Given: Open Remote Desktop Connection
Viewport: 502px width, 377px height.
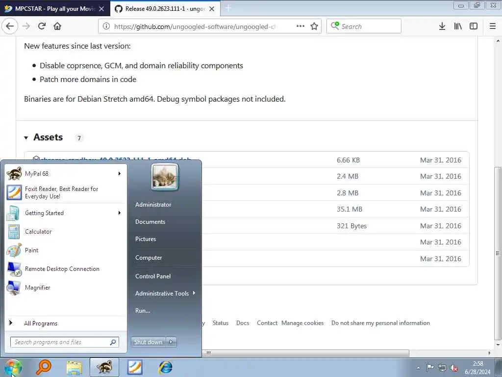Looking at the screenshot, I should (66, 269).
